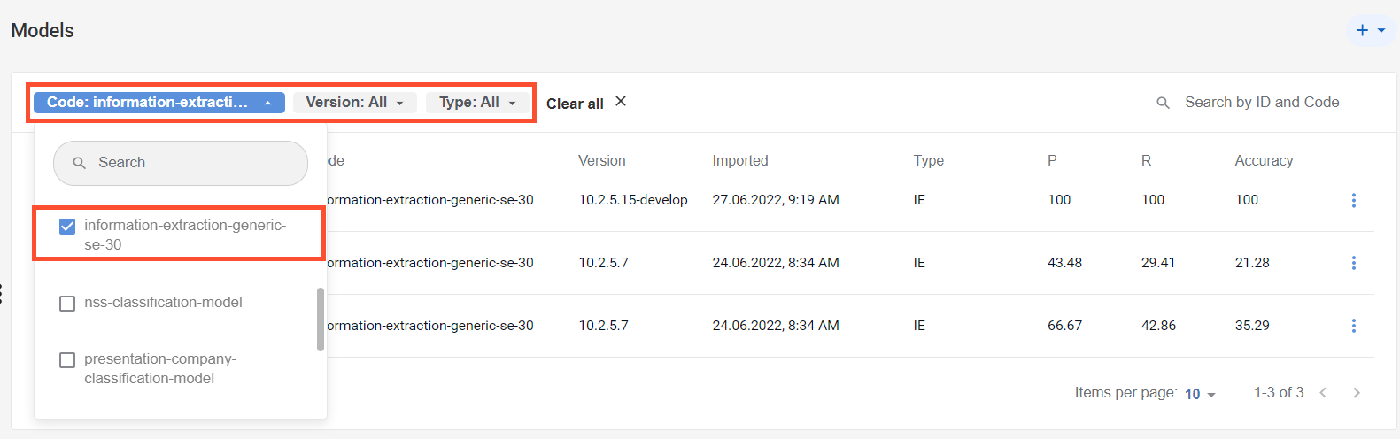Uncheck information-extraction-generic-se-30 checkbox
Image resolution: width=1400 pixels, height=439 pixels.
coord(67,227)
